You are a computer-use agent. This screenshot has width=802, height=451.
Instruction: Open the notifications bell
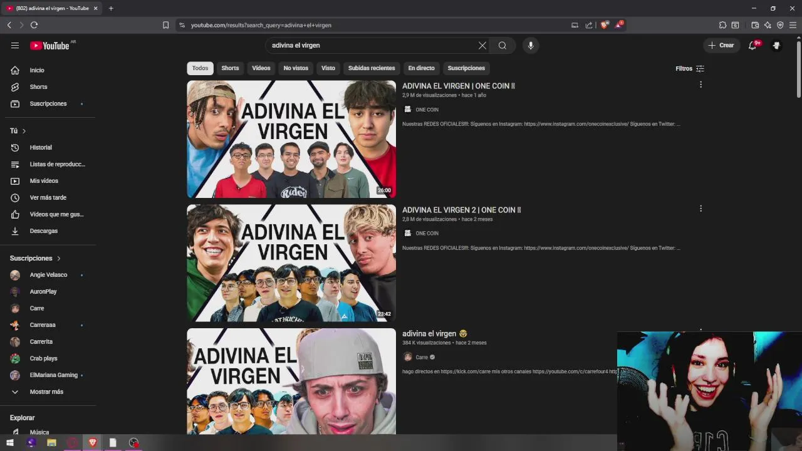coord(753,45)
